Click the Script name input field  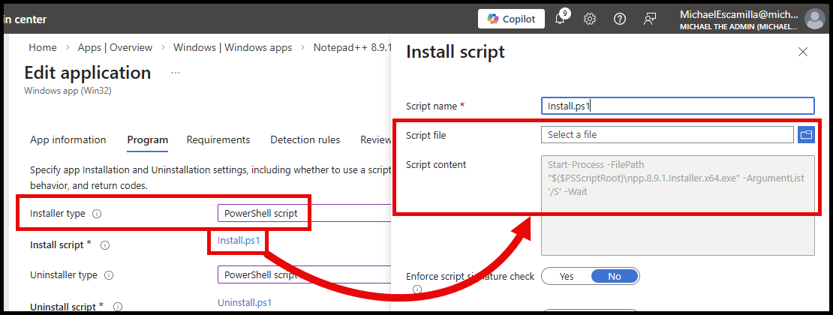pyautogui.click(x=677, y=106)
